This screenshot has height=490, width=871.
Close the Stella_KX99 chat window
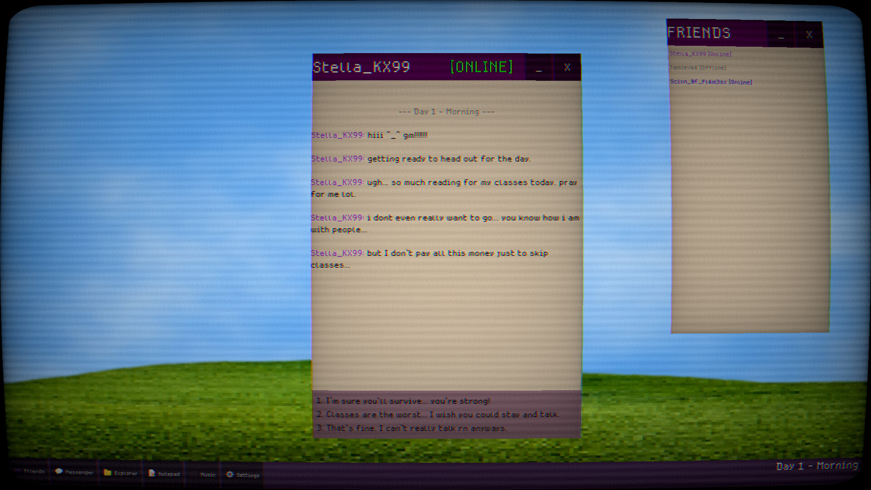point(567,68)
